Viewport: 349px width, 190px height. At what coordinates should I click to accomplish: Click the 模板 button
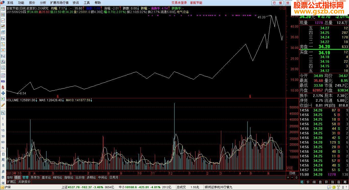click(17, 178)
